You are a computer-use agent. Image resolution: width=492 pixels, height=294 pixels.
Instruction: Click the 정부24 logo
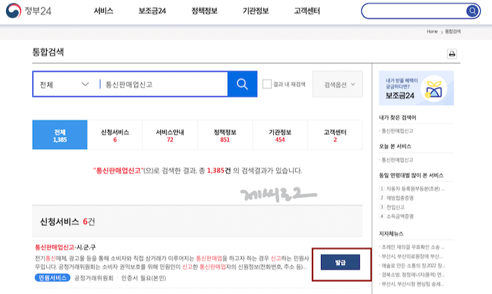tap(28, 10)
